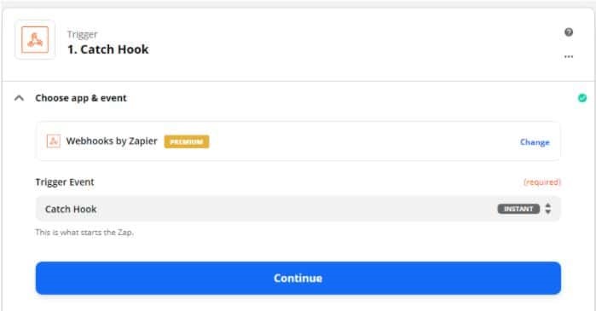596x311 pixels.
Task: Click the 'Webhooks by Zapier' app name
Action: tap(112, 141)
